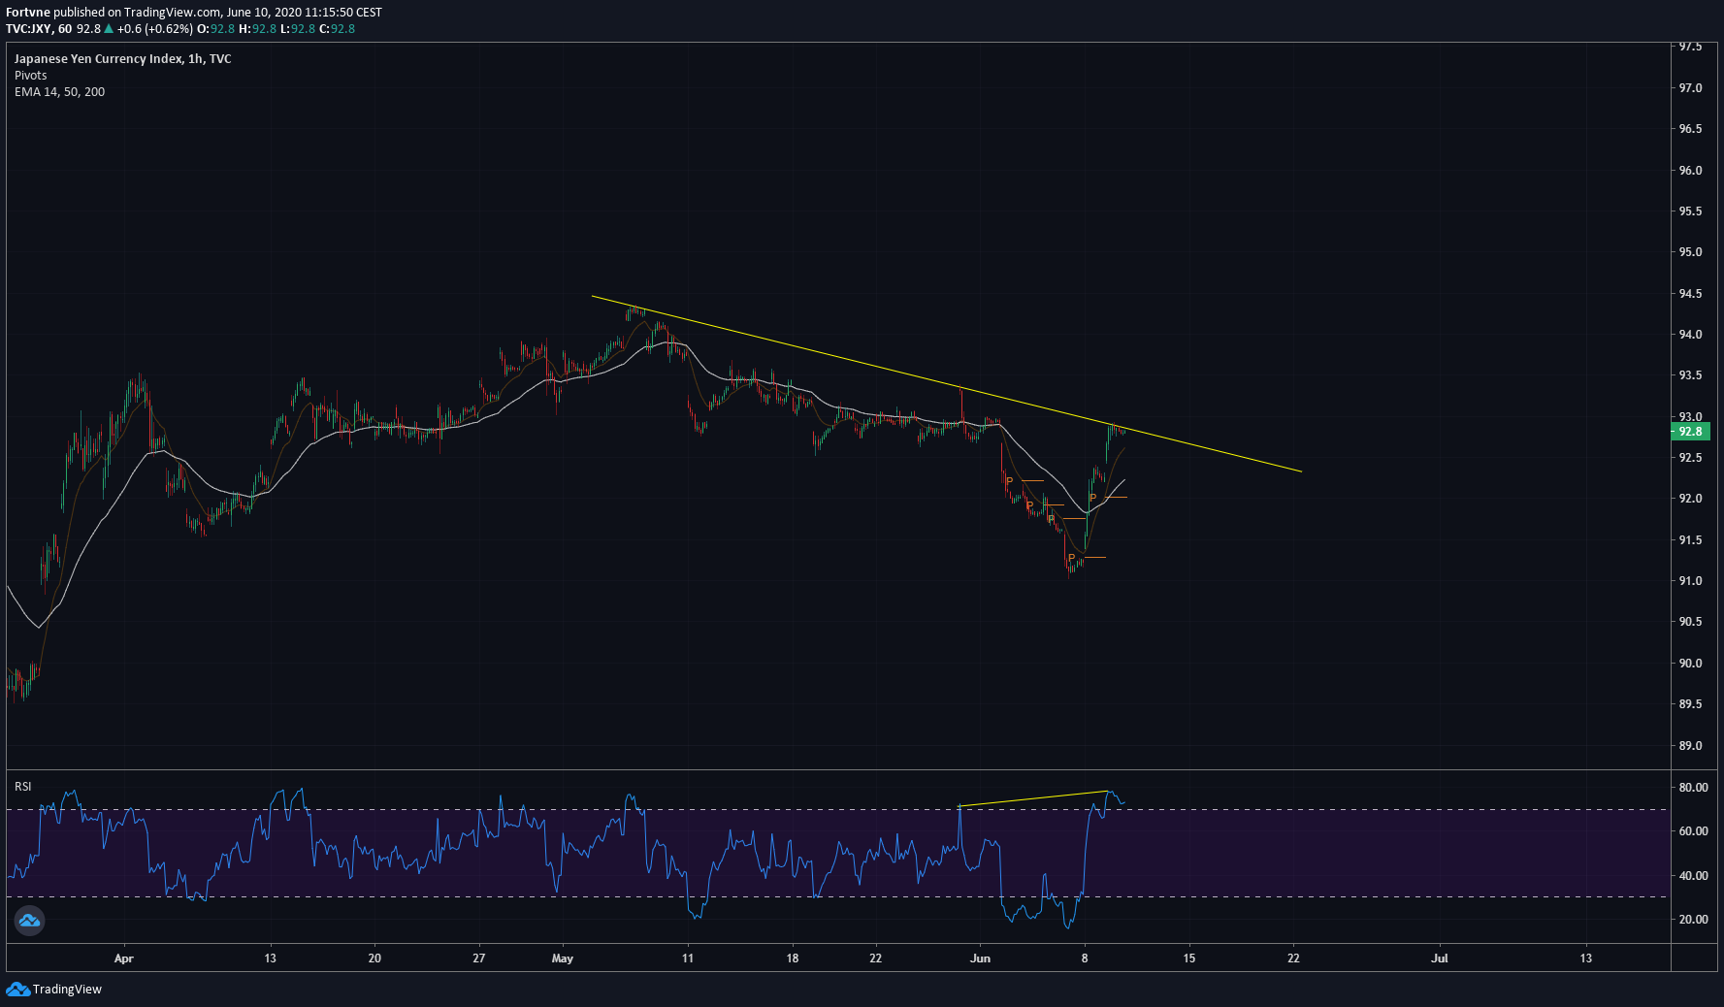Click the Jun label on time axis
Viewport: 1724px width, 1007px height.
(x=980, y=958)
